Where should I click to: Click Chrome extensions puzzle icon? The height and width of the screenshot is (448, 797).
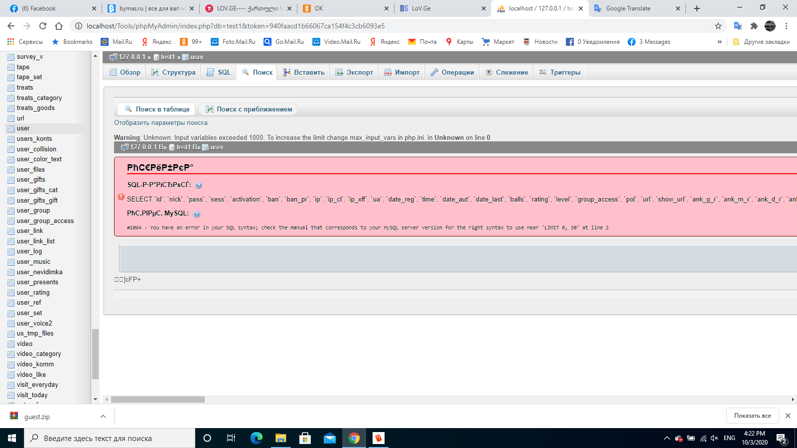pos(754,26)
